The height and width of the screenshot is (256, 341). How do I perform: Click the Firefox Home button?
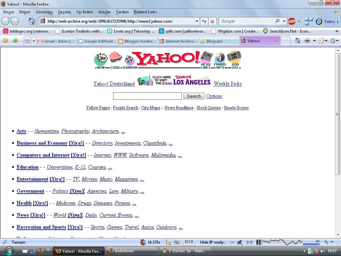[x=32, y=21]
